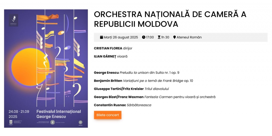
Task: Click violinist name Ilian Gârneț
Action: coord(105,56)
